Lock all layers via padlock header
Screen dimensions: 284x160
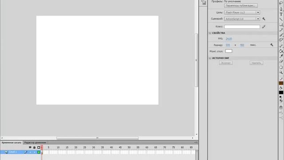click(34, 147)
